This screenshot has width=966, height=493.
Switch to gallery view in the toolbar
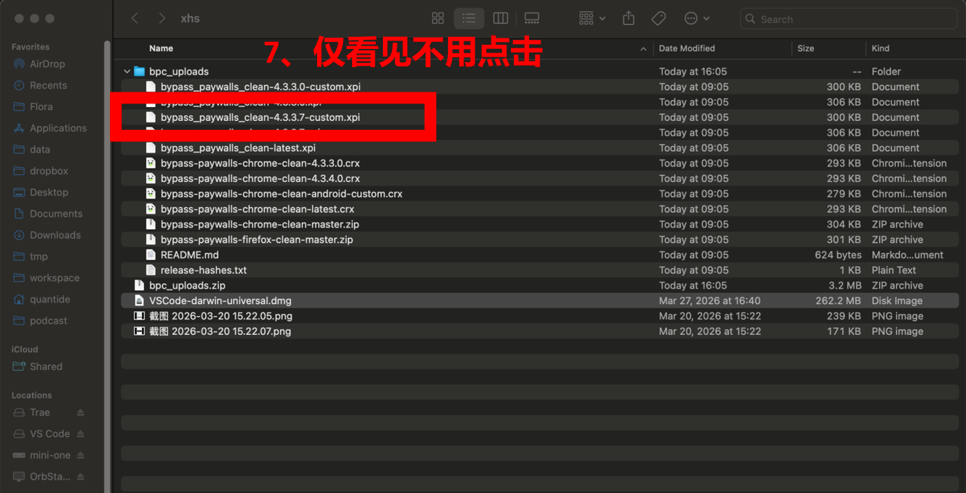tap(531, 18)
